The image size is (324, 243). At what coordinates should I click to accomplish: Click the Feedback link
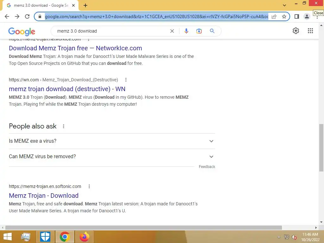point(207,167)
